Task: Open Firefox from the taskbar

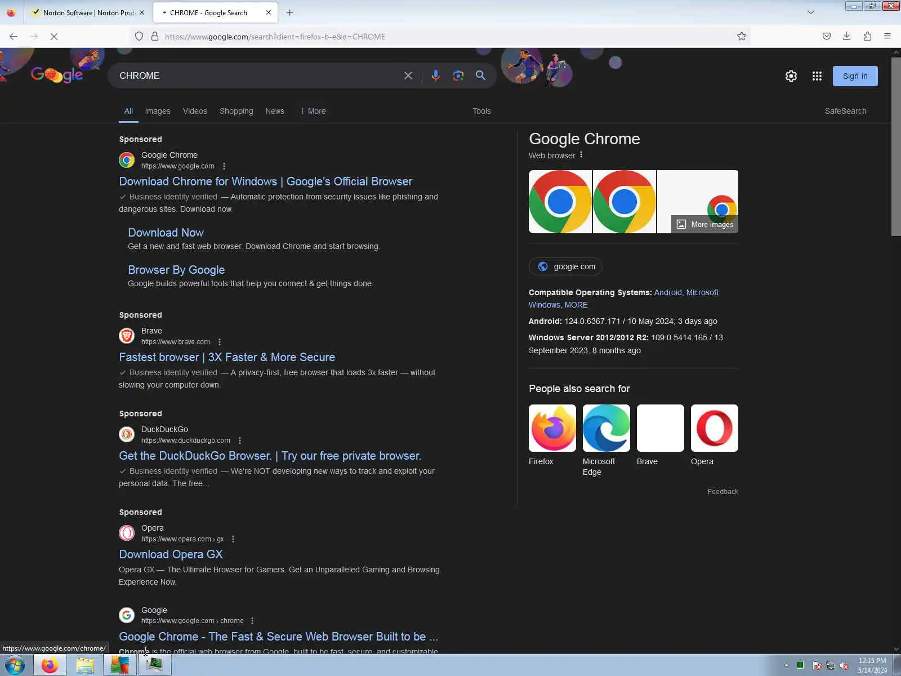Action: (50, 665)
